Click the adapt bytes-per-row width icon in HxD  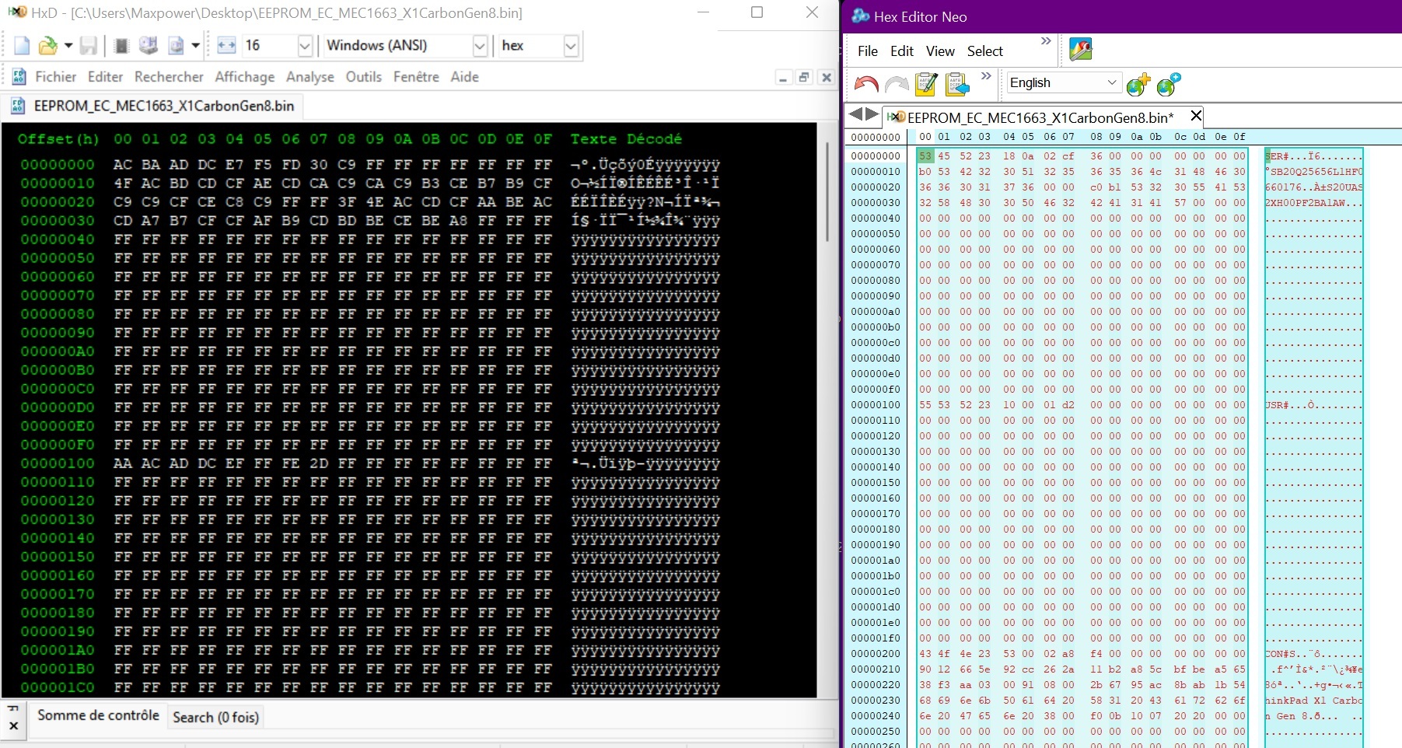tap(226, 46)
